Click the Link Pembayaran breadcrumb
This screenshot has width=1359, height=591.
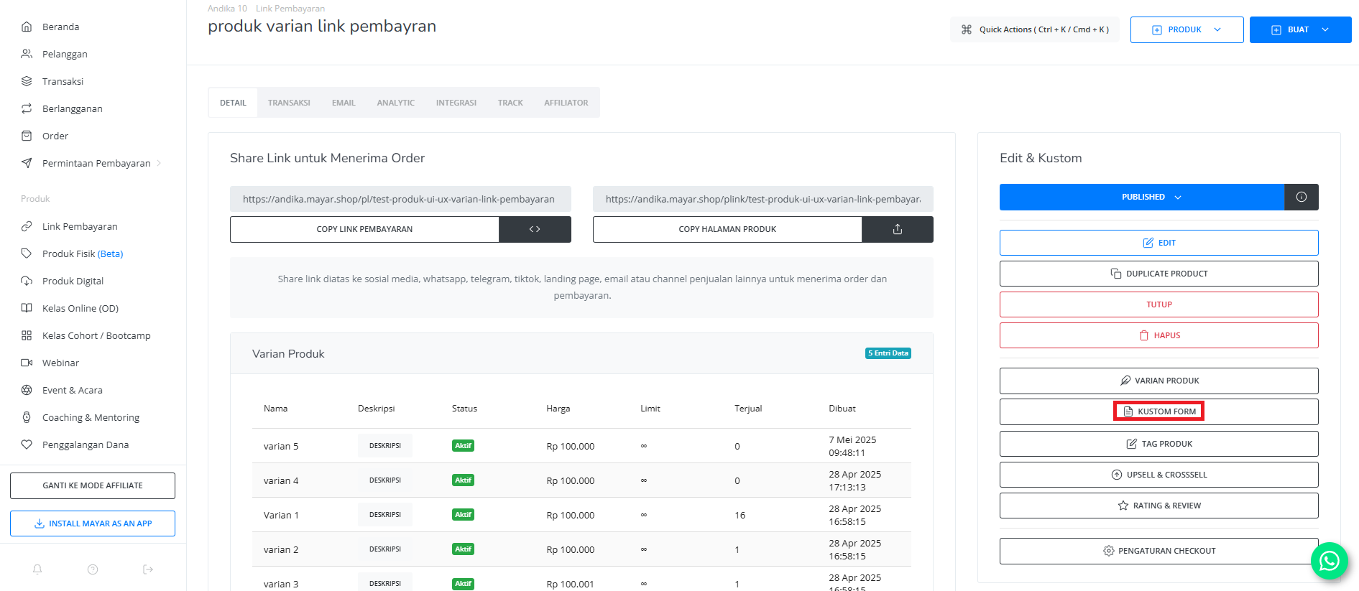tap(290, 9)
